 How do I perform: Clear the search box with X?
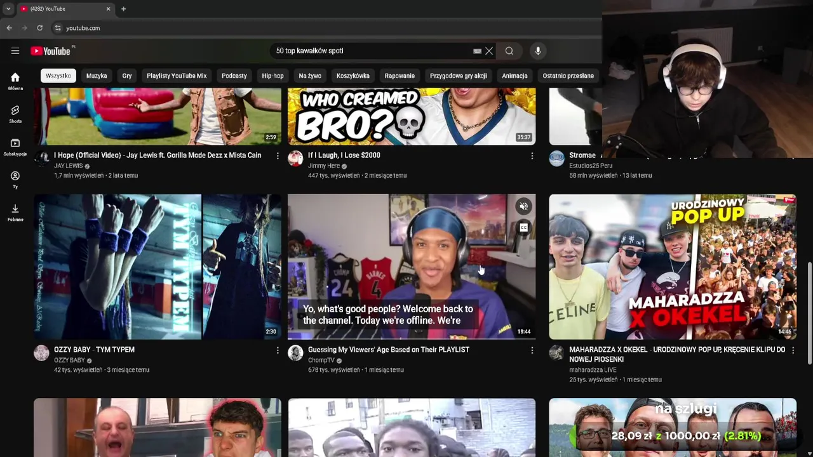(489, 51)
